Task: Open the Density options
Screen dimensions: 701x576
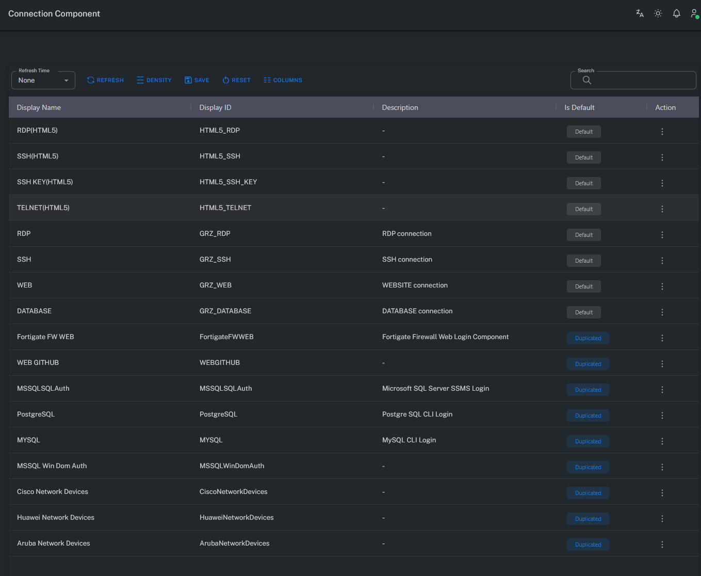Action: click(154, 81)
